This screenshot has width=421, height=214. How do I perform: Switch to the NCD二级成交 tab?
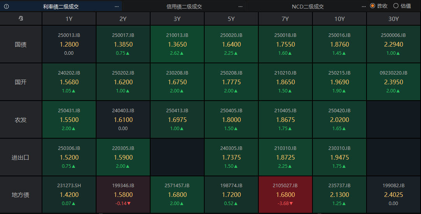[307, 6]
